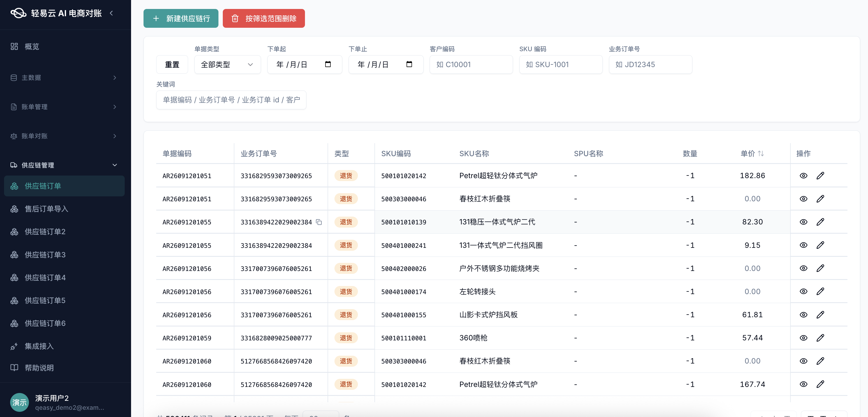Sort the table by 单价 column

tap(760, 154)
